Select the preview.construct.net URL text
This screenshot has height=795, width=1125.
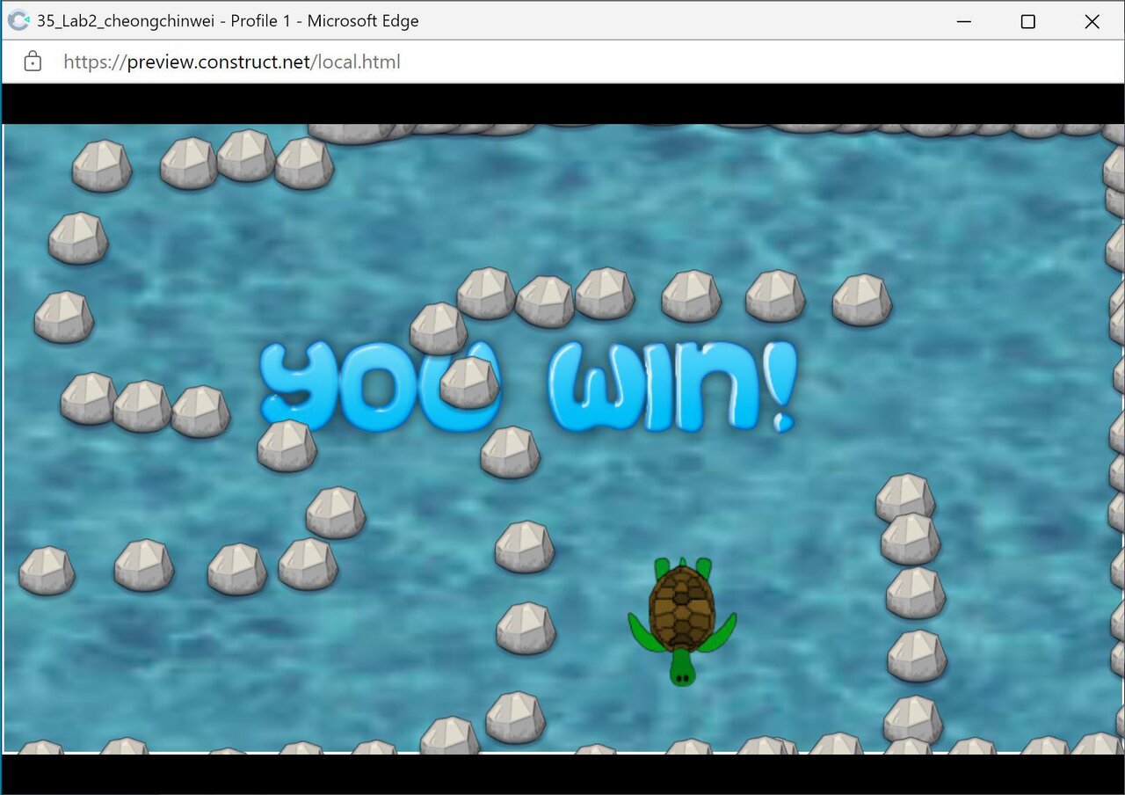point(232,62)
